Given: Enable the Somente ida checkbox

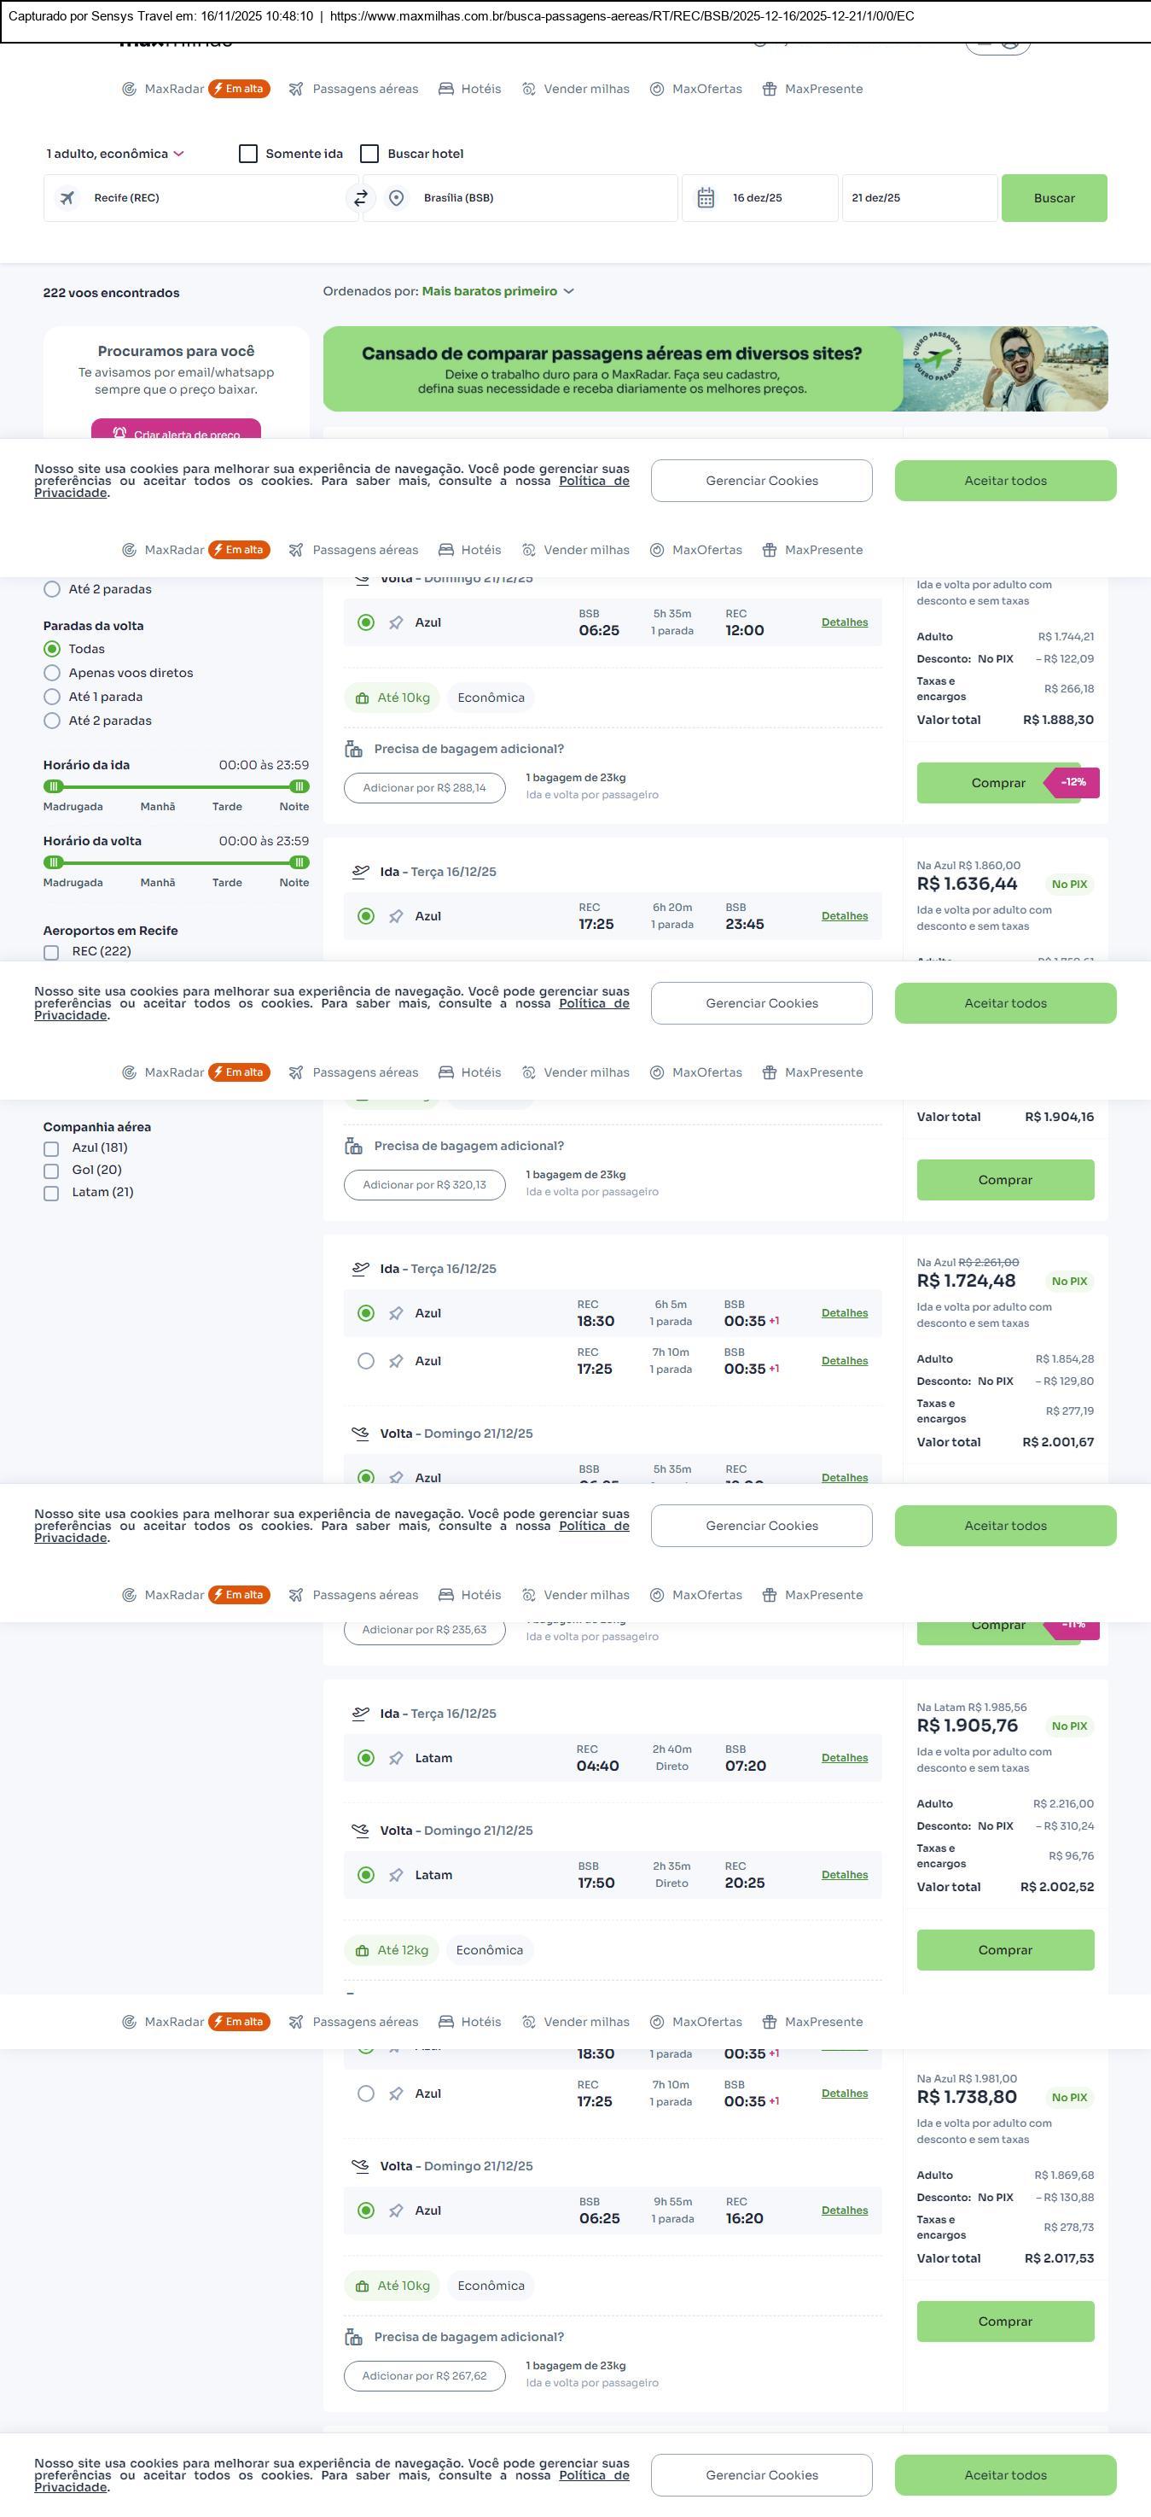Looking at the screenshot, I should click(x=249, y=155).
